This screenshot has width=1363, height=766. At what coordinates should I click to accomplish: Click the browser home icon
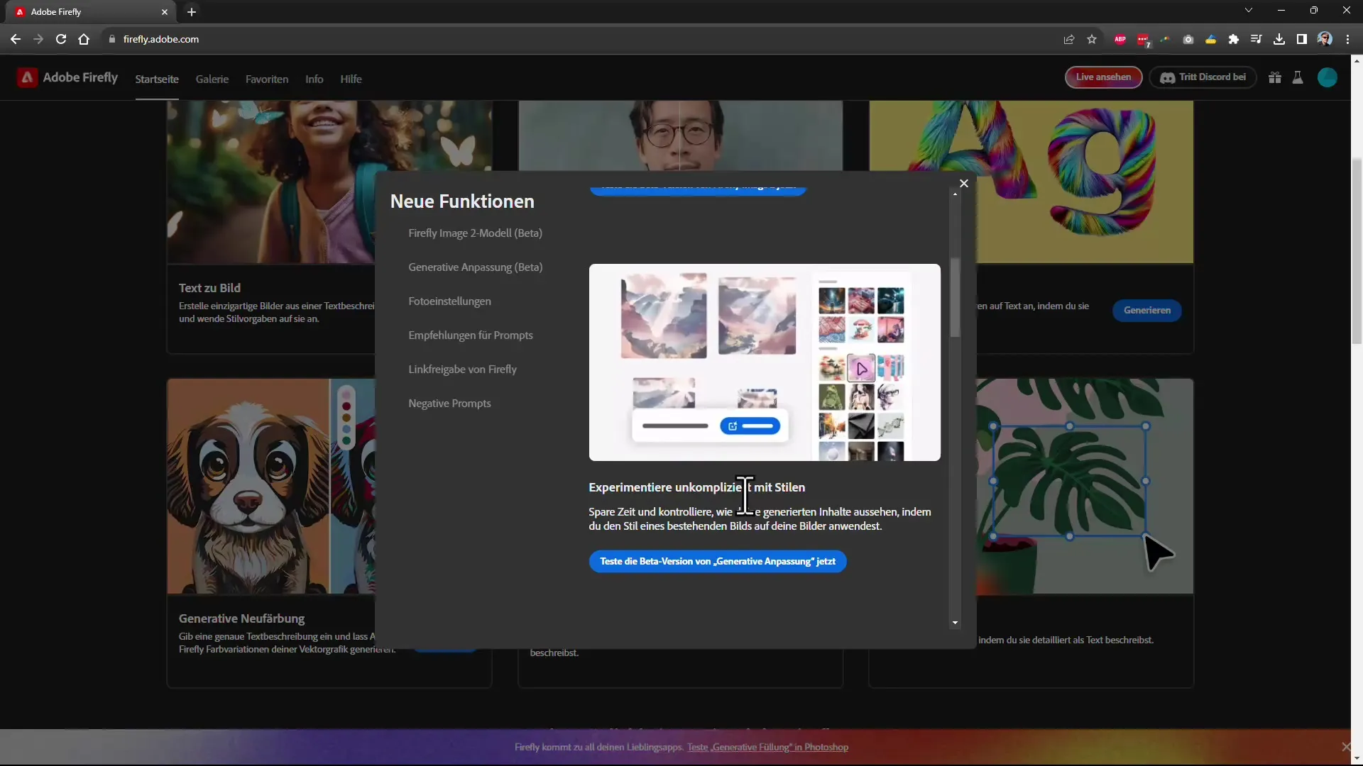[84, 39]
